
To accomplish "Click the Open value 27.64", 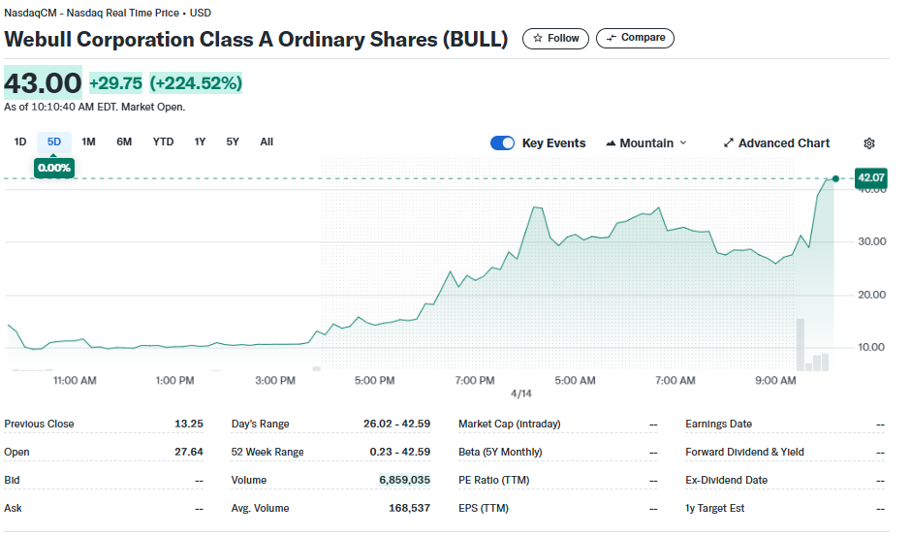I will pos(189,452).
